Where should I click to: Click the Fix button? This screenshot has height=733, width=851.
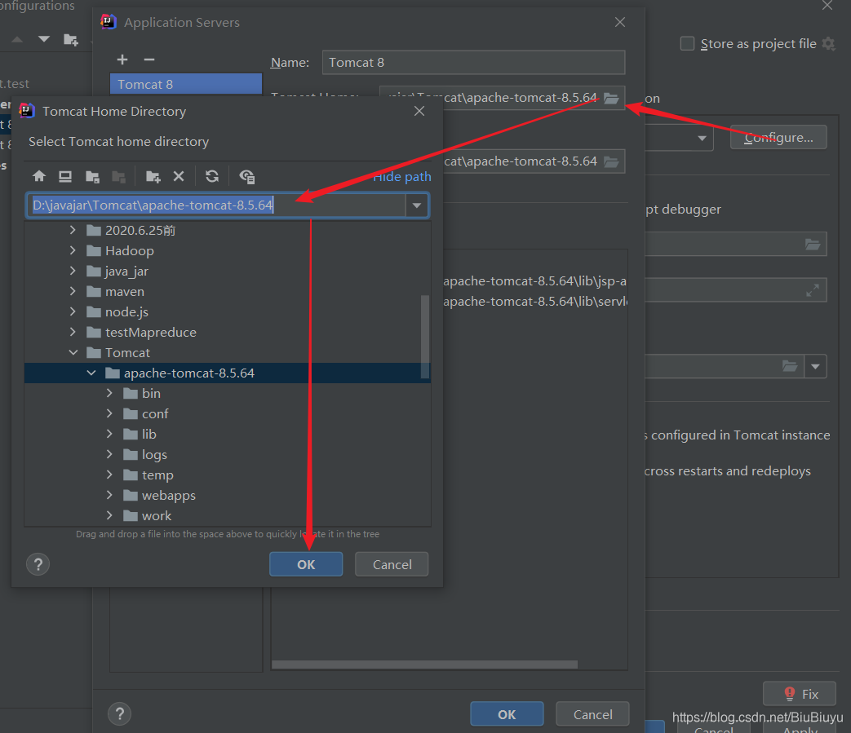800,694
